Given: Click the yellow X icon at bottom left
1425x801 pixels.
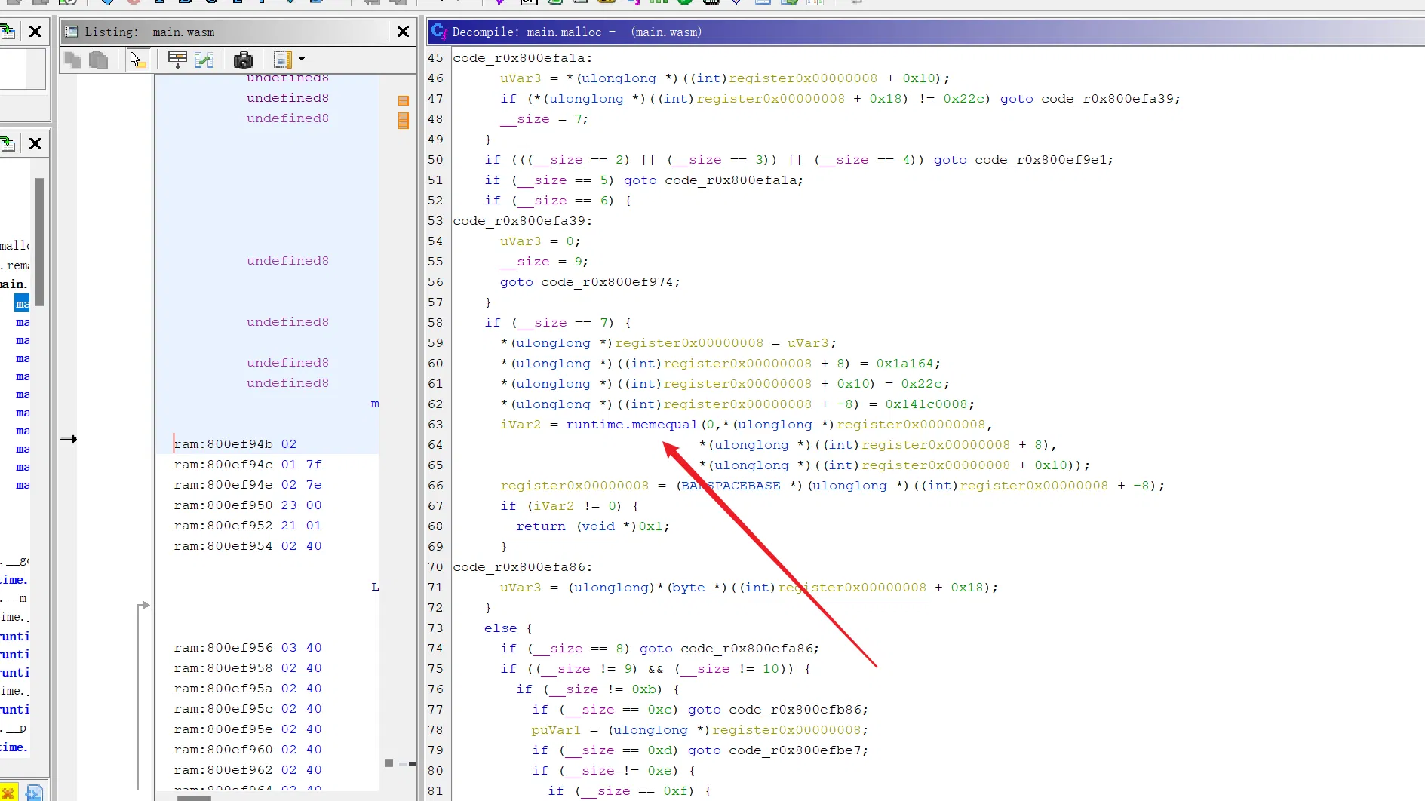Looking at the screenshot, I should (8, 793).
